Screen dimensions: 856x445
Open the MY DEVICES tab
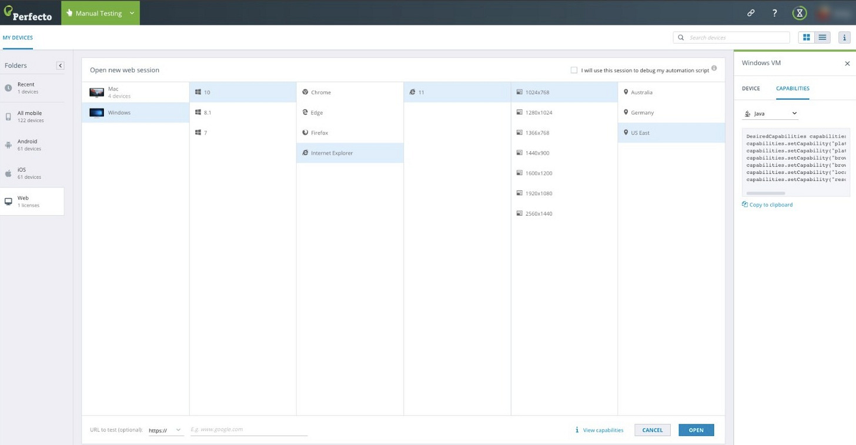(18, 38)
